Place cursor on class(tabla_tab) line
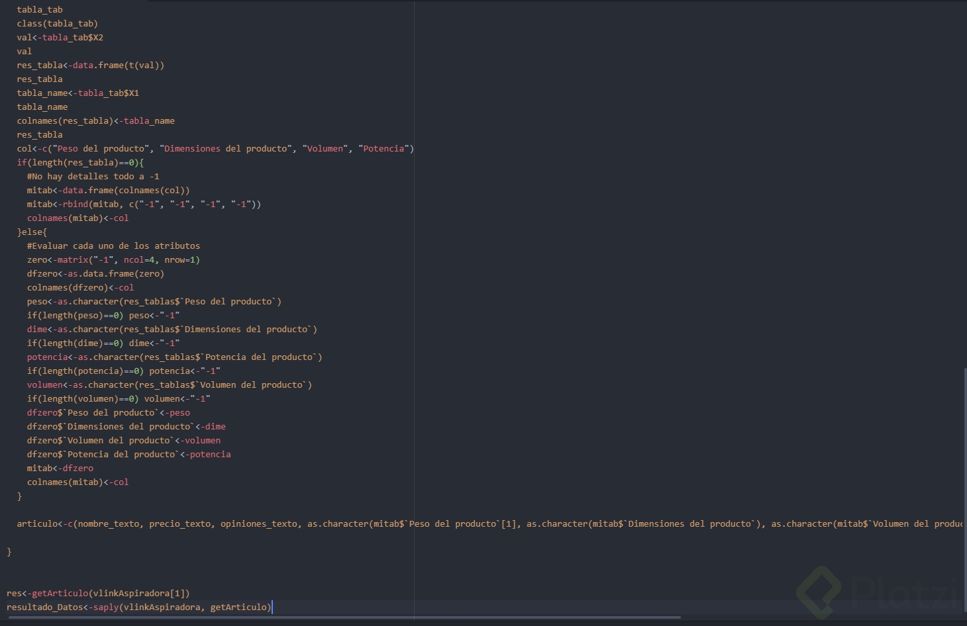Image resolution: width=967 pixels, height=626 pixels. [x=57, y=24]
